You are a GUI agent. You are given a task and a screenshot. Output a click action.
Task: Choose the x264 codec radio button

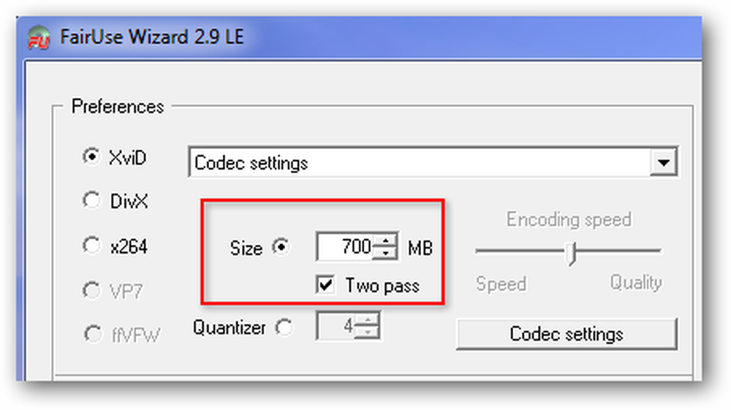click(x=91, y=245)
